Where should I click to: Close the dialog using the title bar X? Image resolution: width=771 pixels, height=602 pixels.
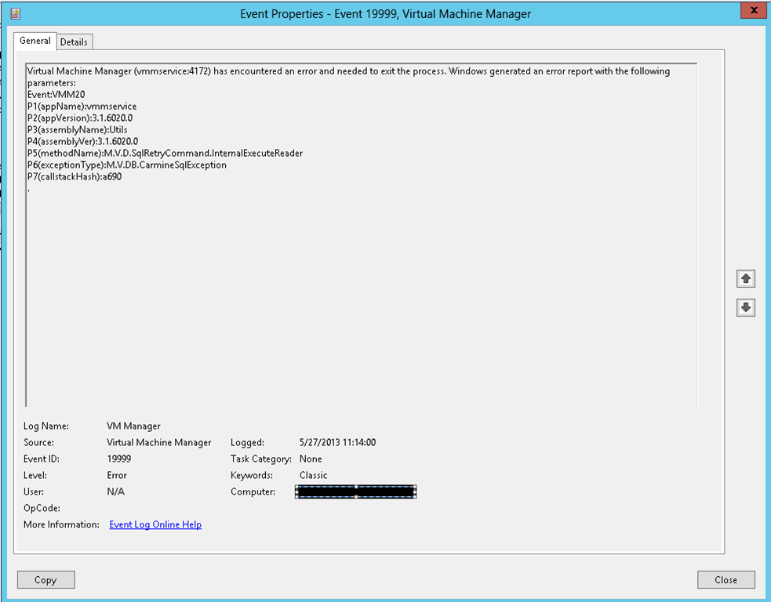click(753, 11)
